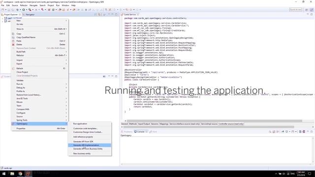315x177 pixels.
Task: Open Controller source (read only) tab
Action: [231, 124]
